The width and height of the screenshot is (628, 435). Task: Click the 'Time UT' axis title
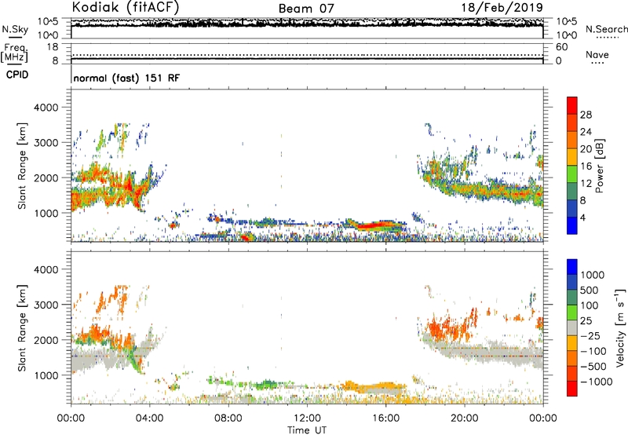tap(307, 430)
